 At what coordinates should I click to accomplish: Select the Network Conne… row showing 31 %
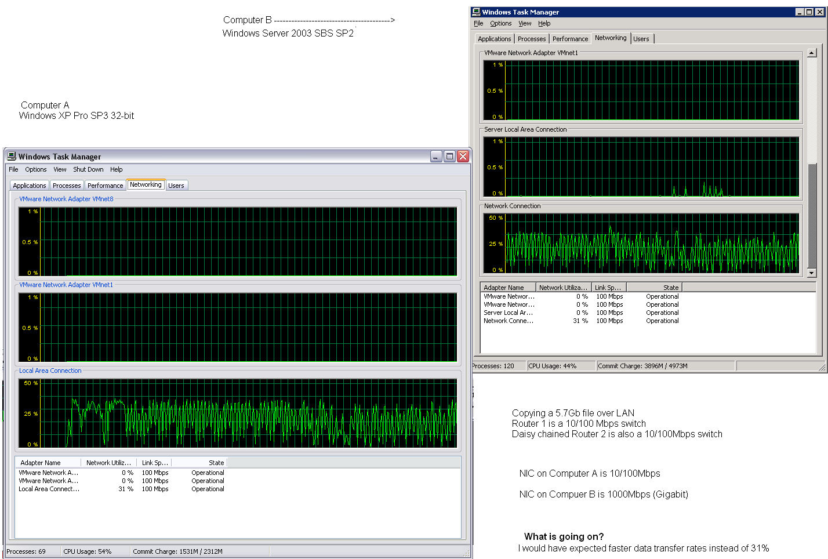[x=509, y=321]
